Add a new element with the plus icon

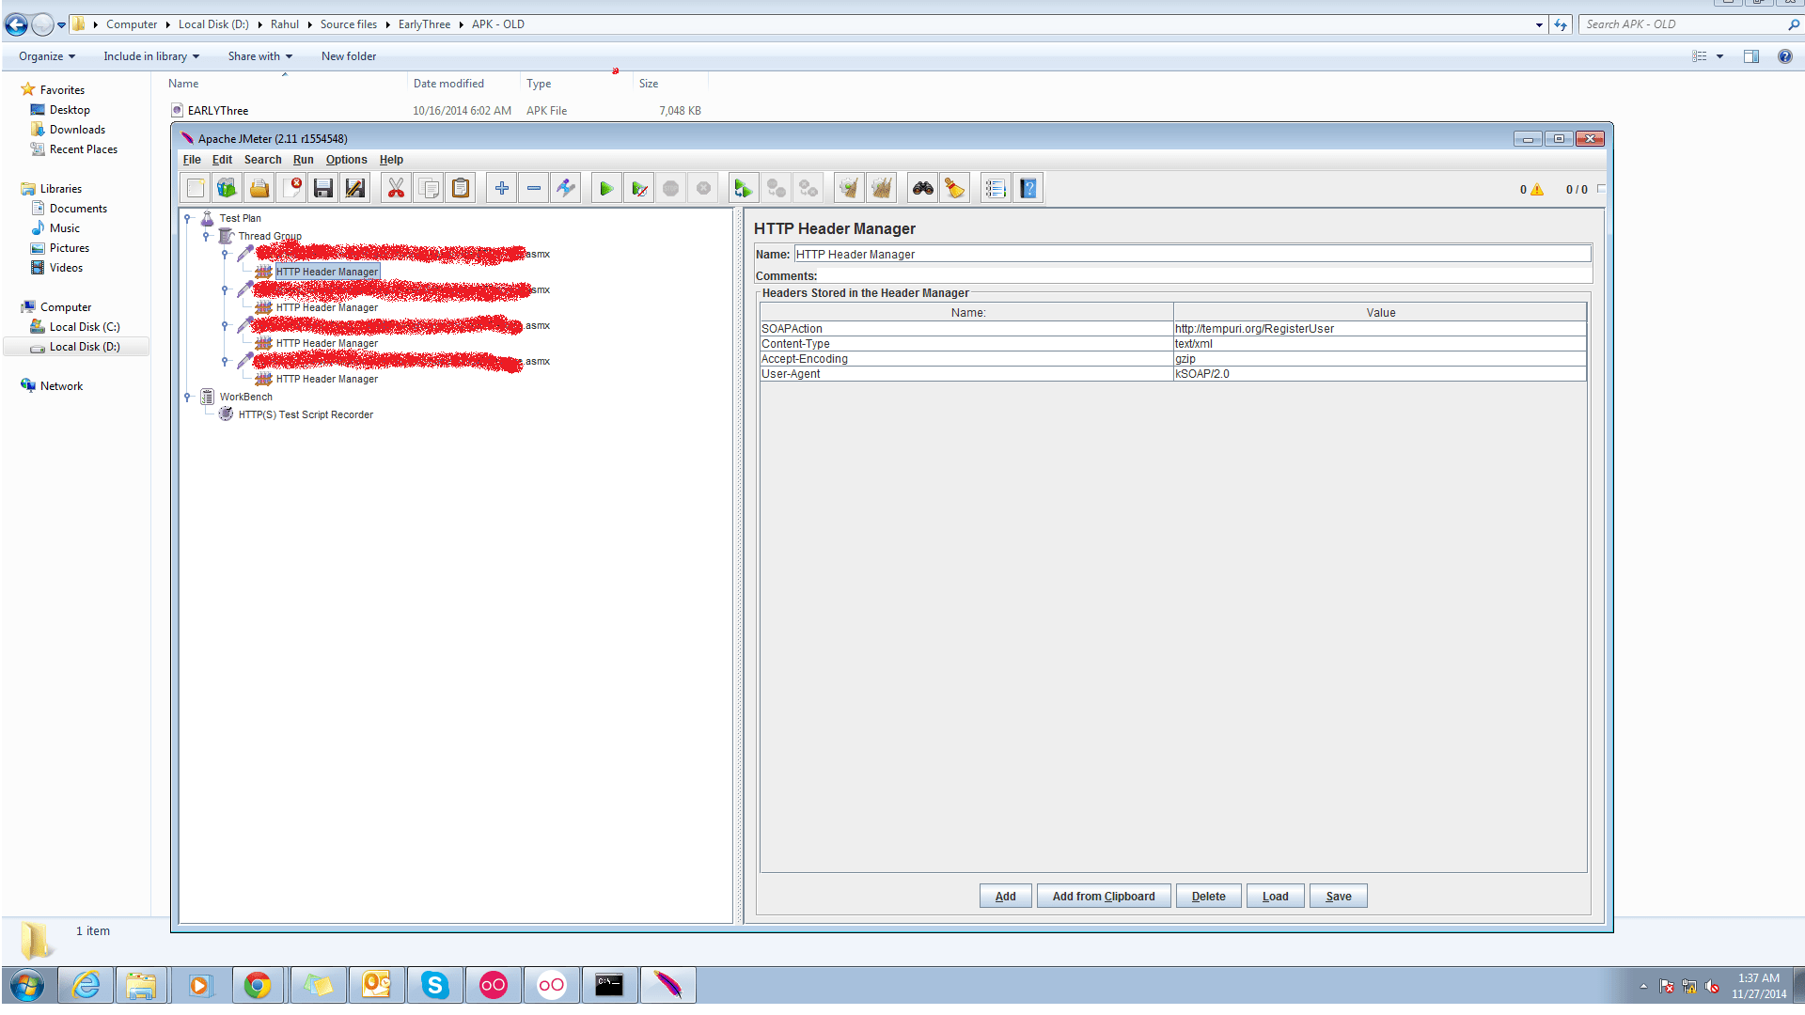coord(501,188)
